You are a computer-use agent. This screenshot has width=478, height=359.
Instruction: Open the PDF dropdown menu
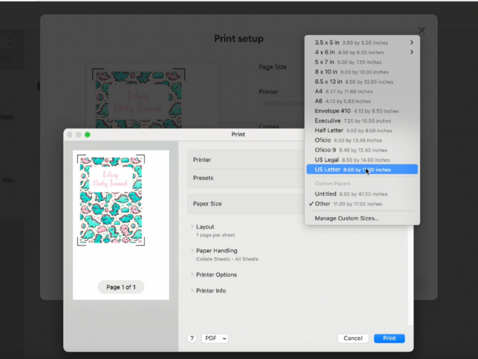[215, 338]
